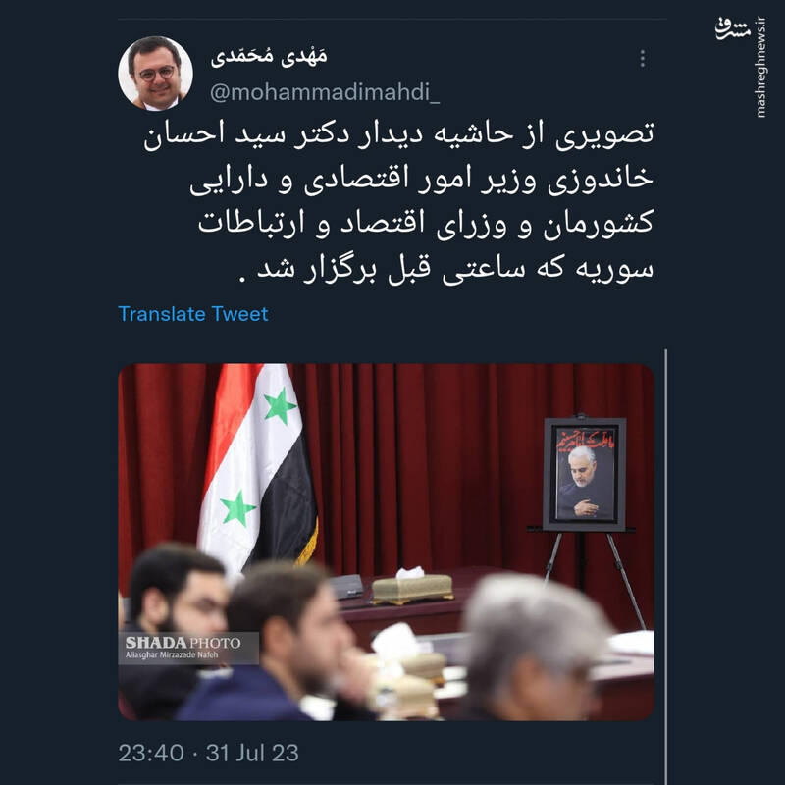
Task: Open the tweet author's profile picture
Action: point(155,73)
